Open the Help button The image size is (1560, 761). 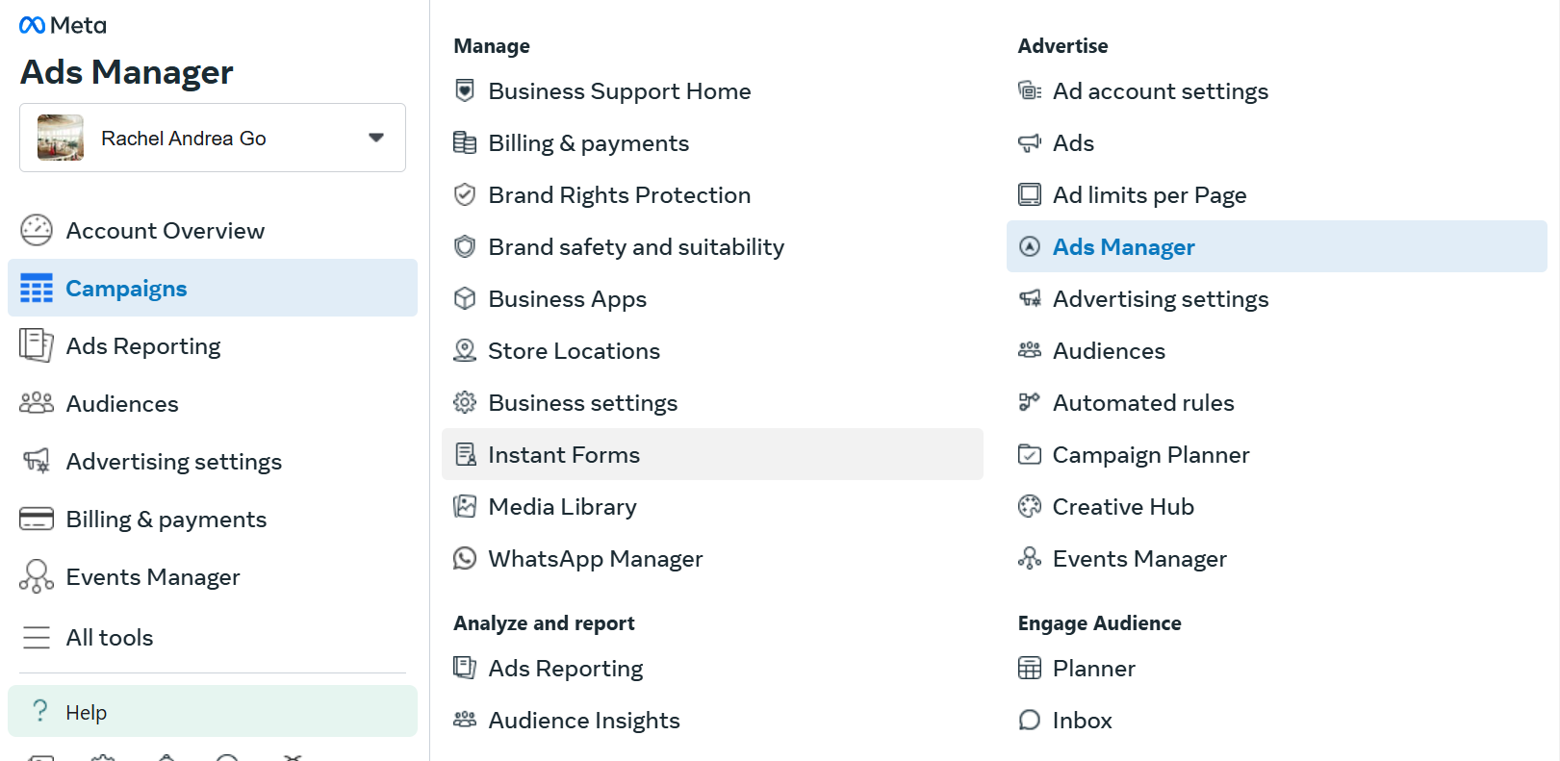point(213,711)
